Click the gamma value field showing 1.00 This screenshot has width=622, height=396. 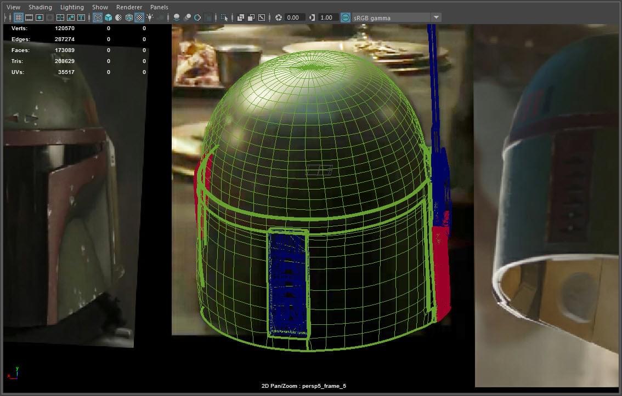coord(326,18)
